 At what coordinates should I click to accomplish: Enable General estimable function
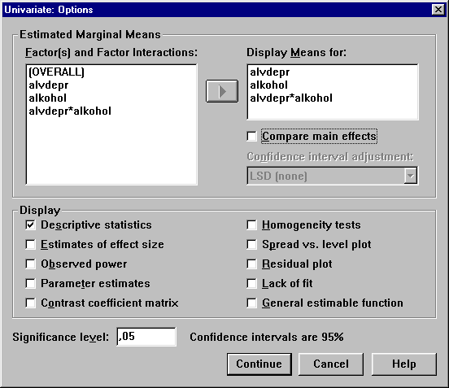click(x=251, y=303)
